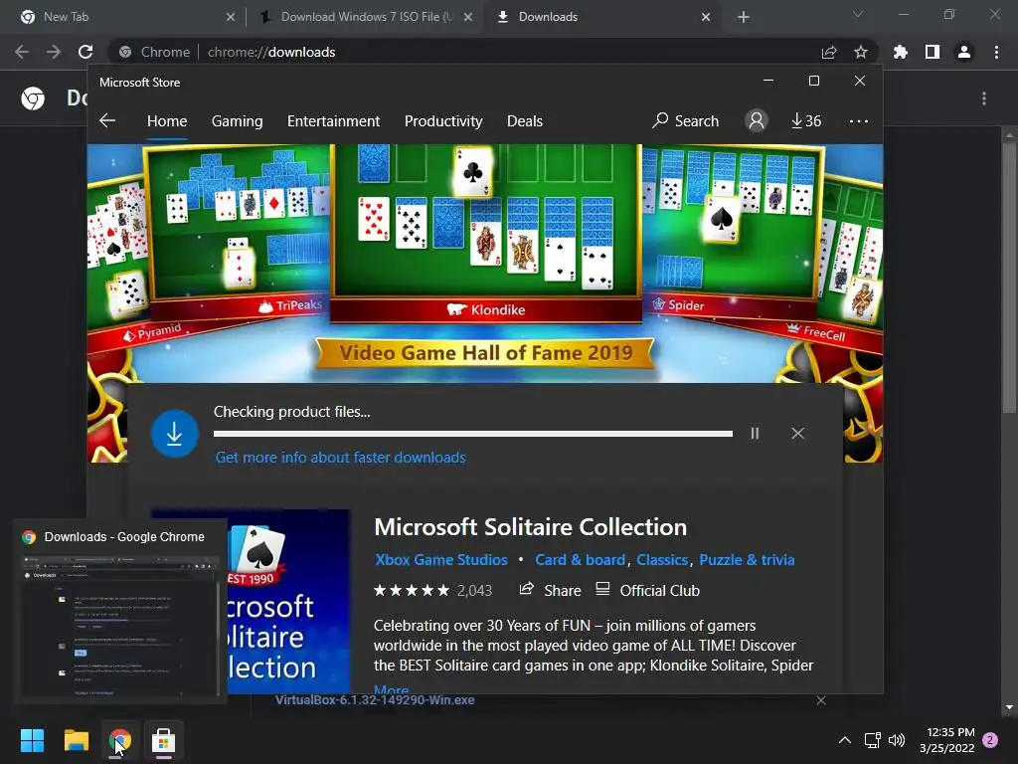
Task: Open the Gaming section
Action: (x=237, y=120)
